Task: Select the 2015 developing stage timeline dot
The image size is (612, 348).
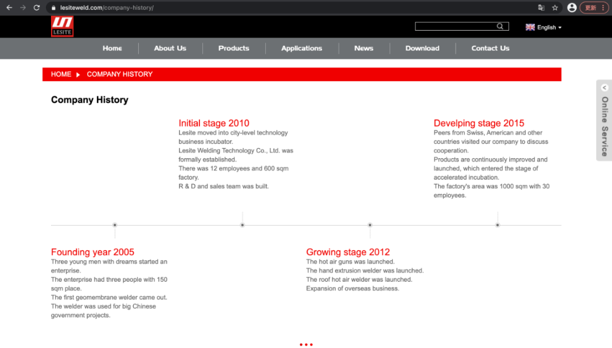Action: (x=498, y=225)
